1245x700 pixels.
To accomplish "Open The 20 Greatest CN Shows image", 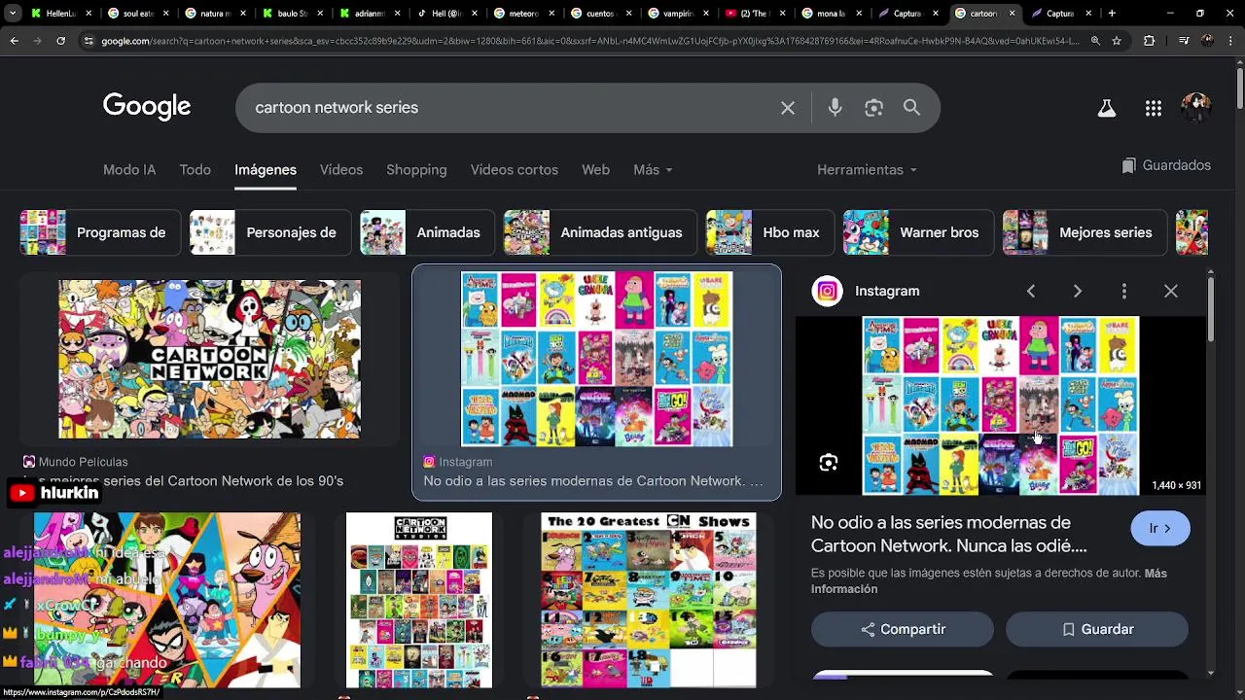I will pos(649,600).
